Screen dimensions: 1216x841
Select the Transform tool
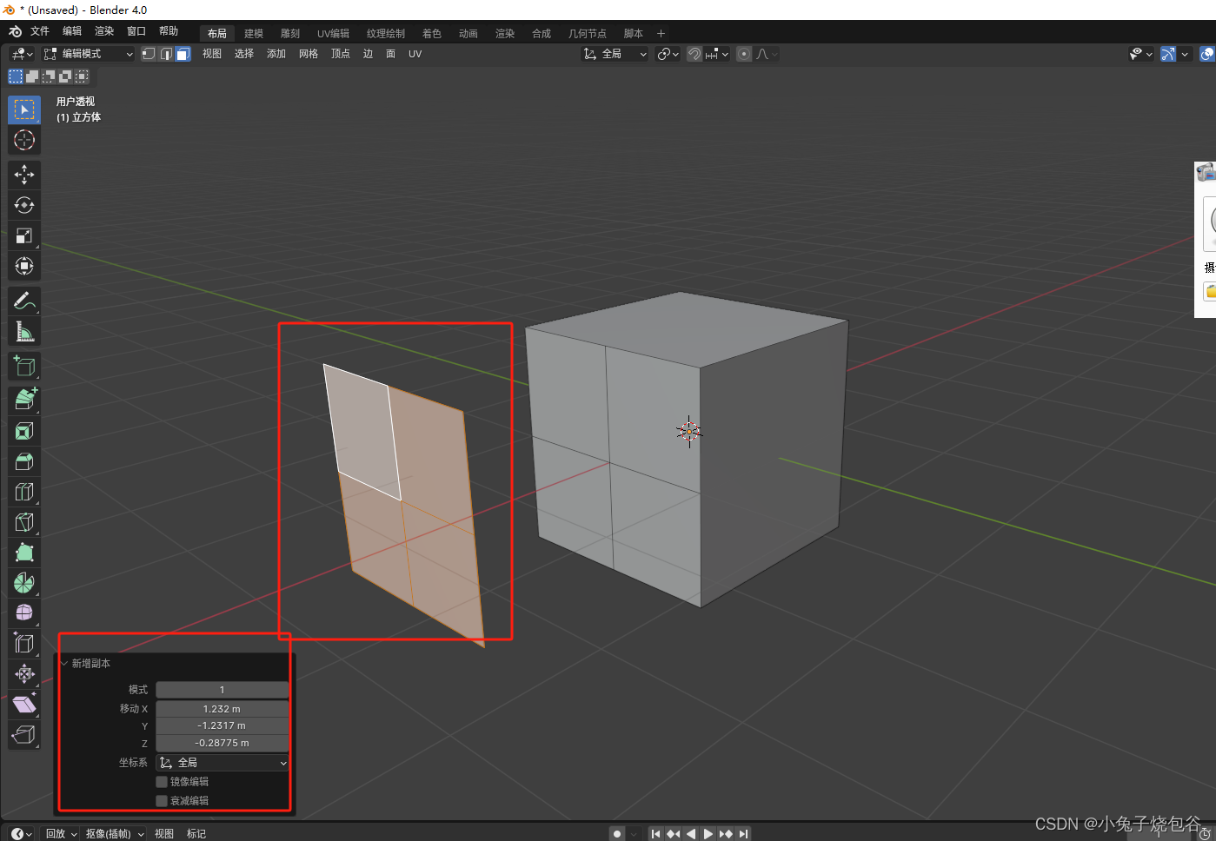24,266
